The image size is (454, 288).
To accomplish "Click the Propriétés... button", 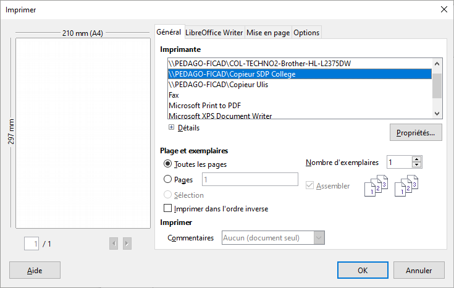I will (416, 132).
